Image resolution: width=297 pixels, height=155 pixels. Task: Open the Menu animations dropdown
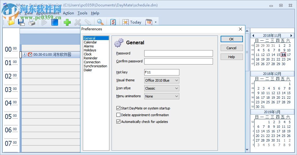tap(162, 96)
